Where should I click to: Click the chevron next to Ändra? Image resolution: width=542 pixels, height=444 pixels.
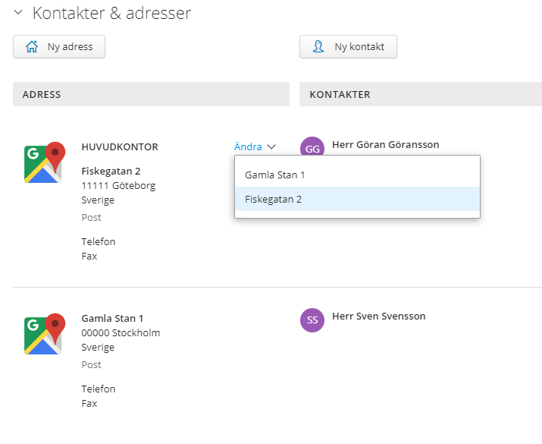coord(271,146)
